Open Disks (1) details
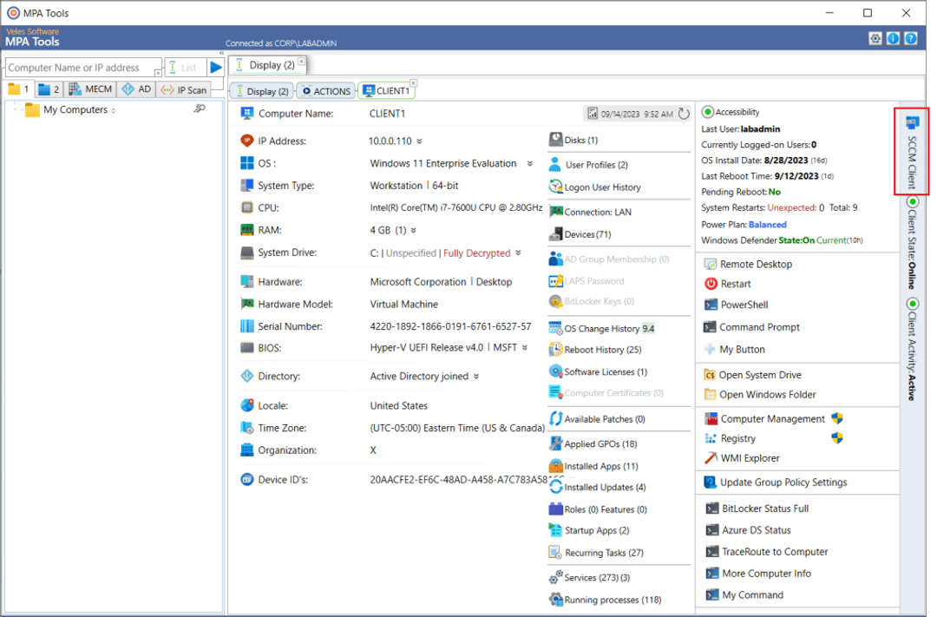The image size is (937, 617). (x=573, y=140)
